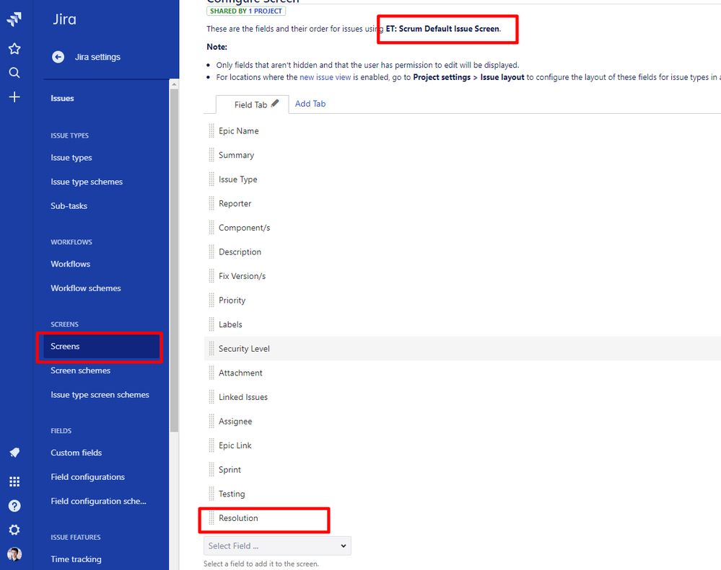Click the drag handle beside Reporter

(x=211, y=203)
